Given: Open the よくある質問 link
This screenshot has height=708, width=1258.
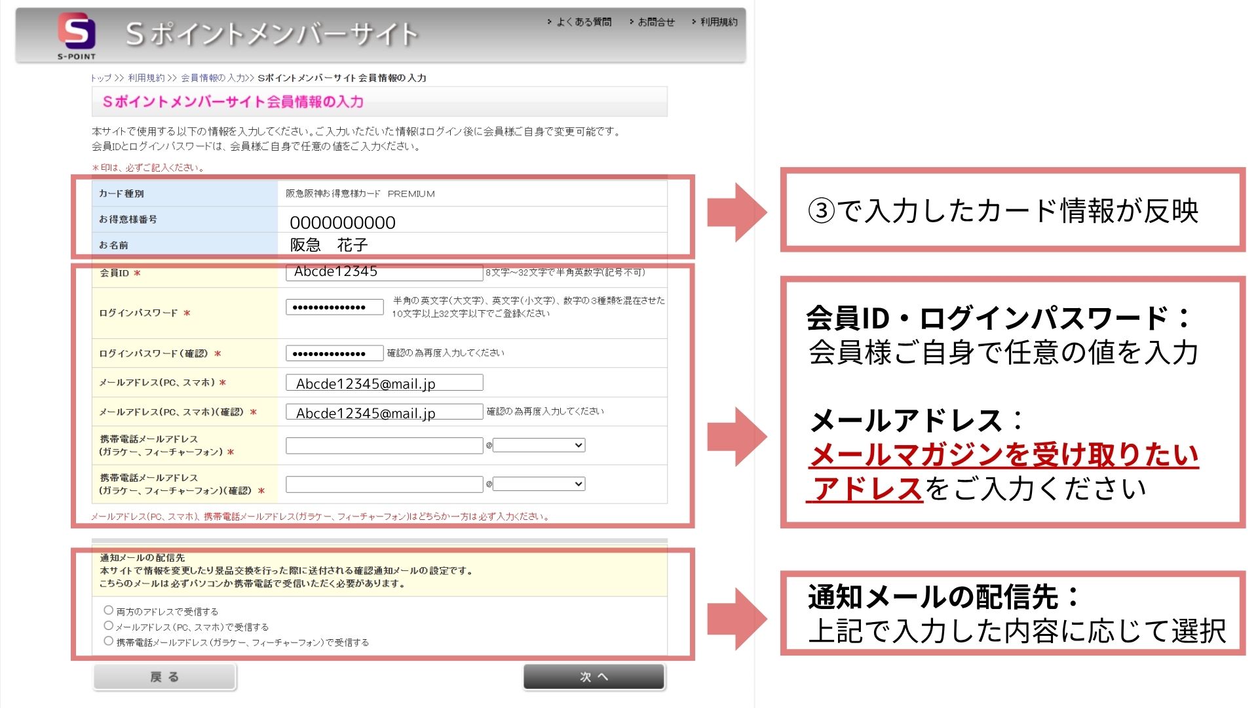Looking at the screenshot, I should tap(583, 22).
